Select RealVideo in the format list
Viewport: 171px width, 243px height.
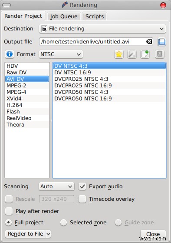(27, 118)
